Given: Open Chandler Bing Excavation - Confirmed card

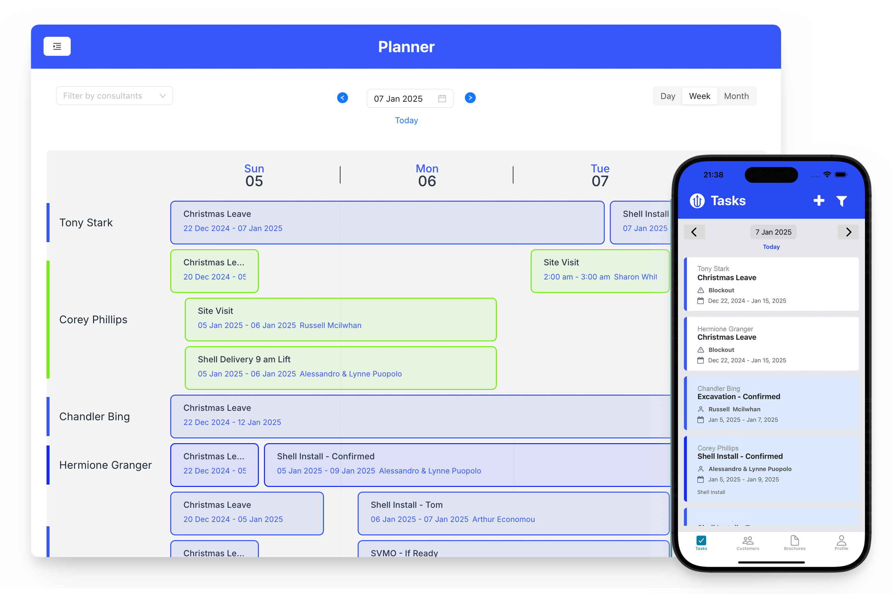Looking at the screenshot, I should tap(771, 403).
